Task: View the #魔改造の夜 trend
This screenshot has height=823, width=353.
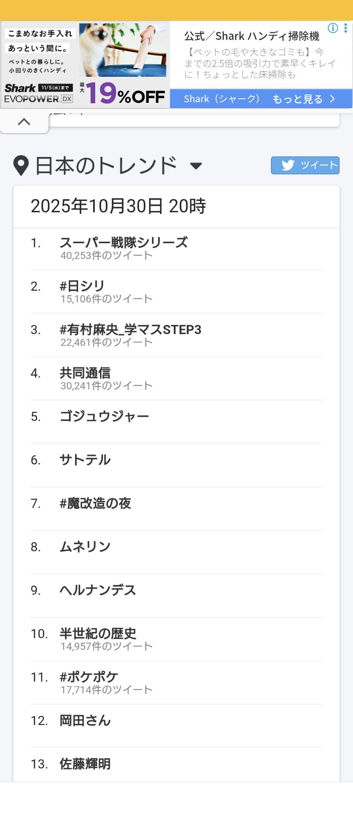Action: coord(95,503)
